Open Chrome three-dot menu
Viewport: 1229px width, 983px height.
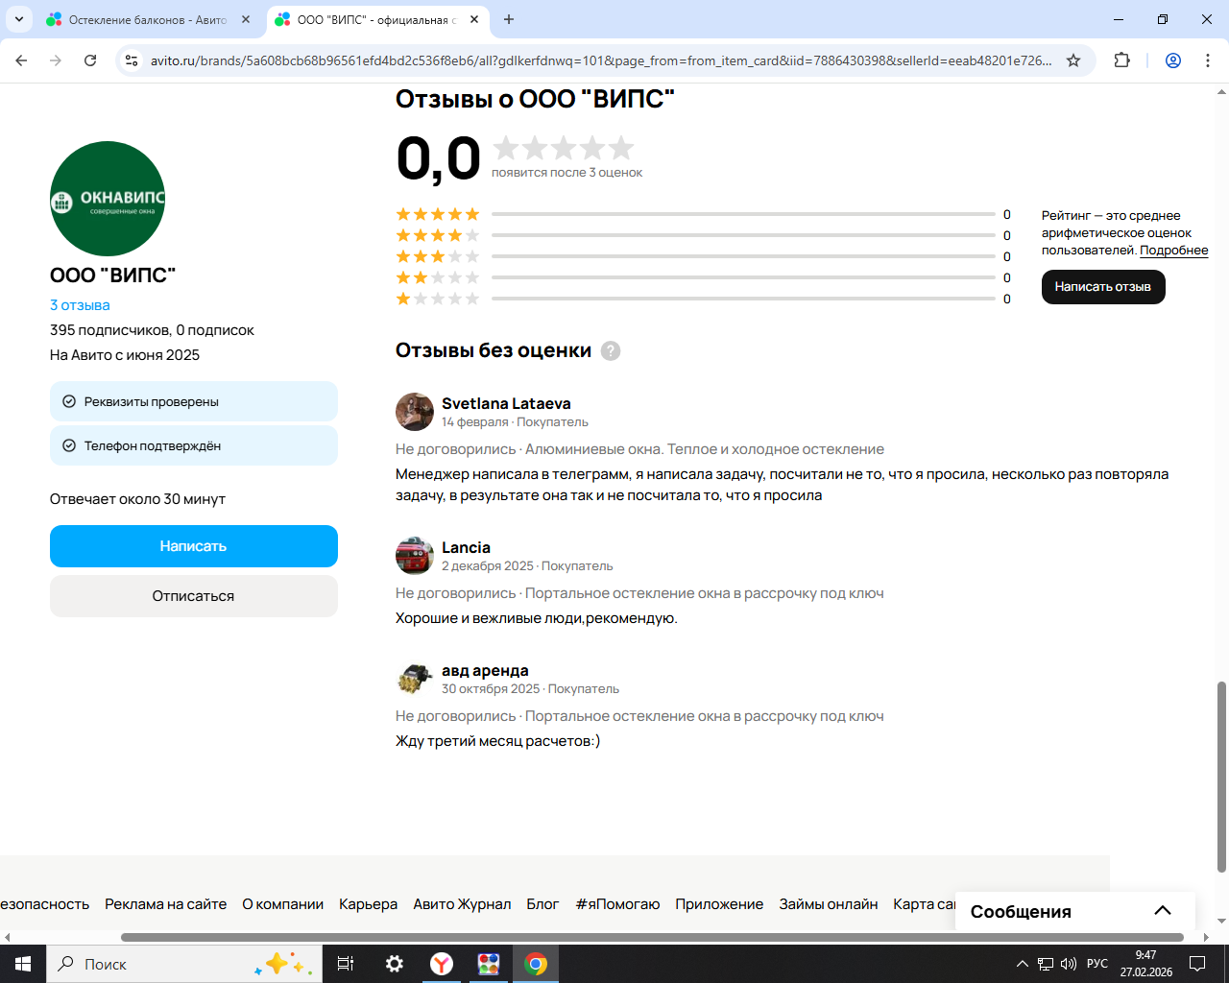pos(1207,60)
